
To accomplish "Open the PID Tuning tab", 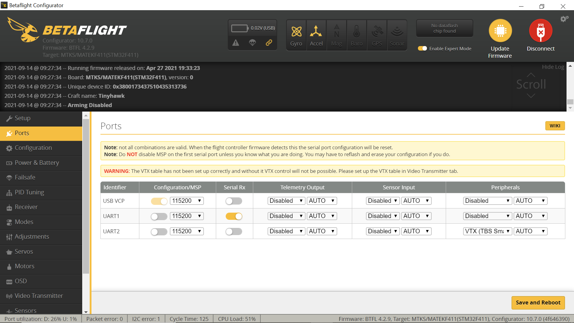I will [x=29, y=192].
